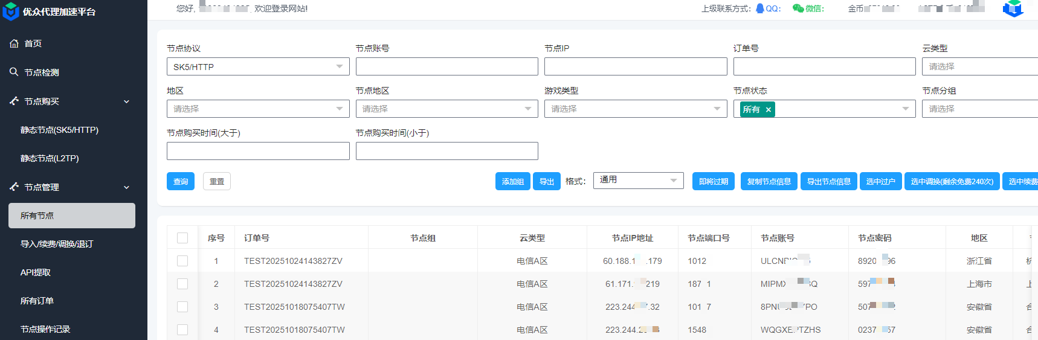Click the search icon beside 节点检测

pyautogui.click(x=14, y=72)
